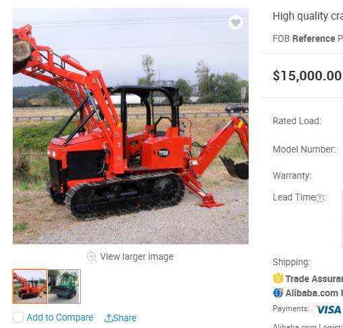Viewport: 343px width, 328px height.
Task: Click the magnifier icon beside View larger image
Action: [92, 257]
